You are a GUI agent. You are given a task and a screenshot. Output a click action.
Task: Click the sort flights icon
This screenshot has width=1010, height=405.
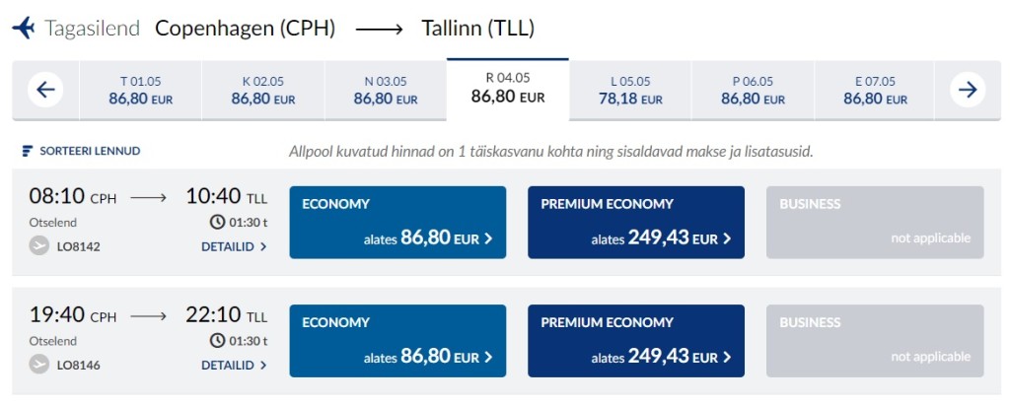pos(28,152)
